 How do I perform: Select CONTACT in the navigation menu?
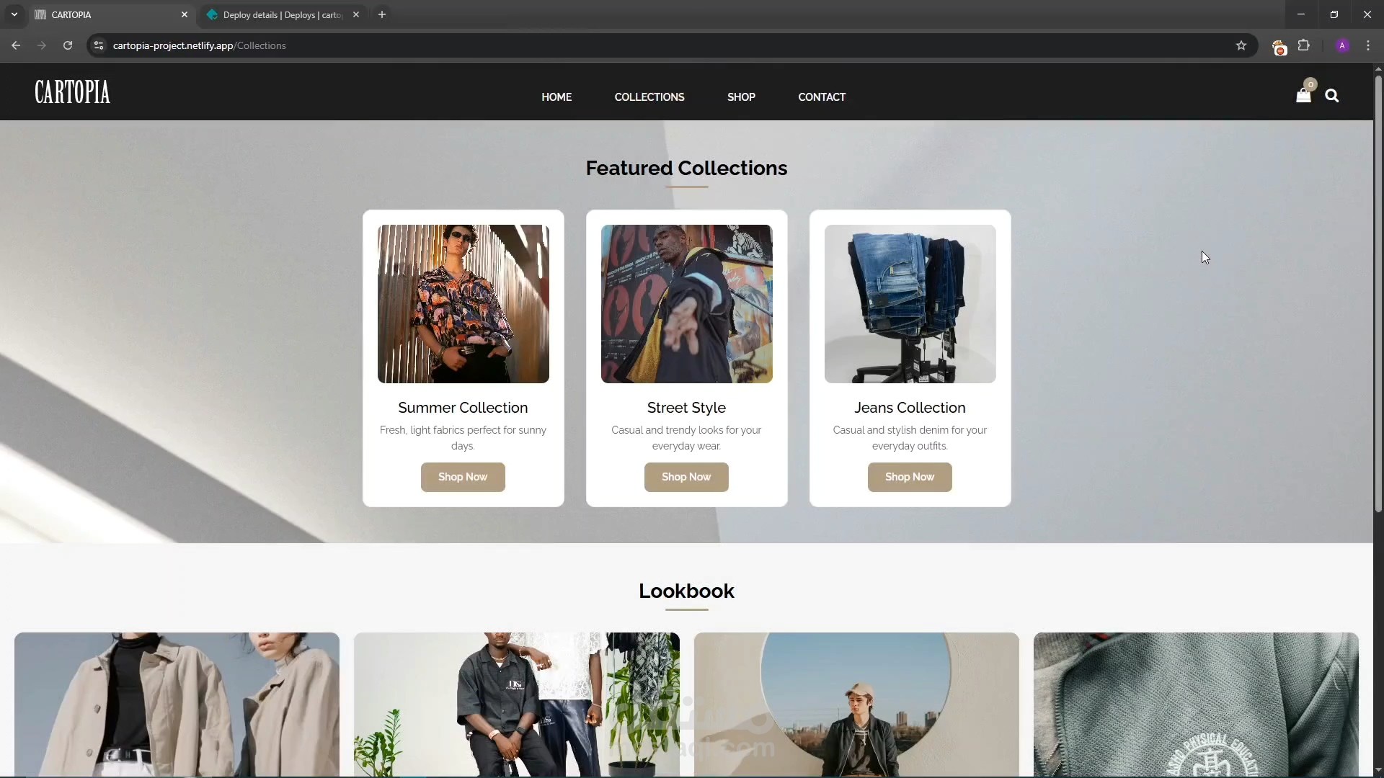822,97
